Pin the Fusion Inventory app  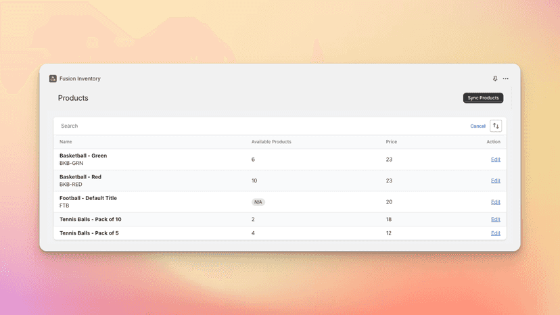pos(495,78)
